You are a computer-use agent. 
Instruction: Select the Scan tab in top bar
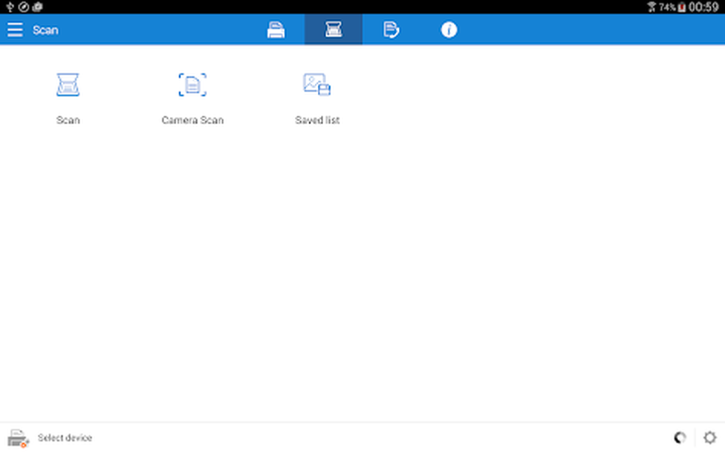[333, 30]
